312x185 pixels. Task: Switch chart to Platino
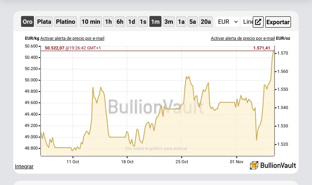coord(66,21)
